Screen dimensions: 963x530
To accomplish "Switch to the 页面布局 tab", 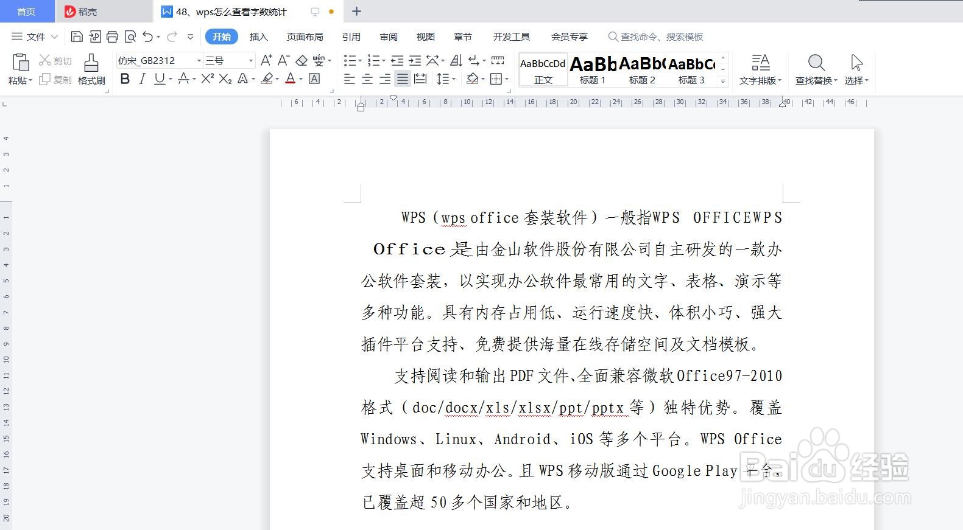I will 305,37.
